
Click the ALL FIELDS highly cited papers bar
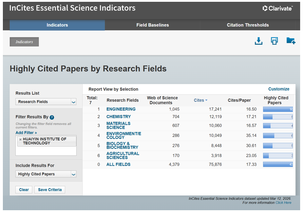pyautogui.click(x=278, y=165)
